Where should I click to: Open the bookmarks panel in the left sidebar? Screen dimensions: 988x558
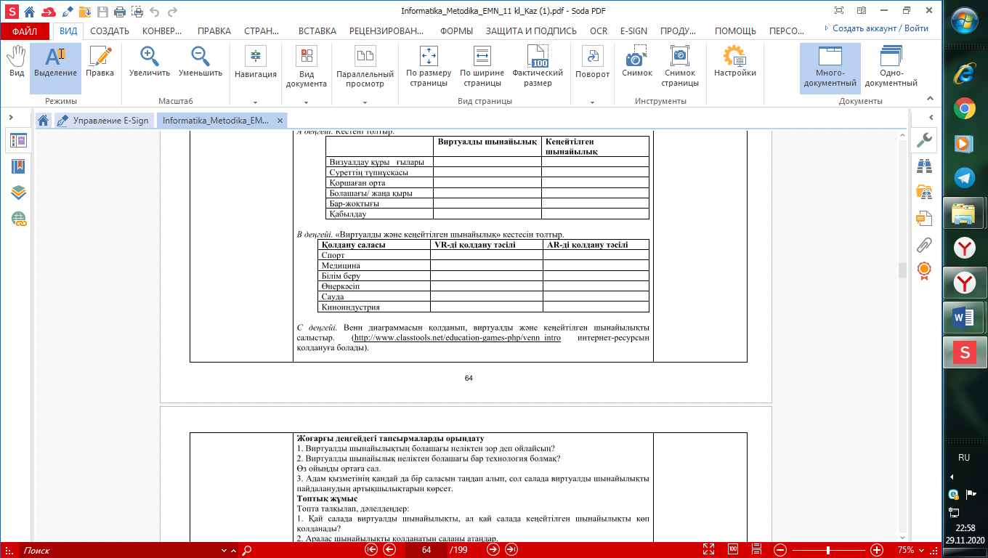18,166
